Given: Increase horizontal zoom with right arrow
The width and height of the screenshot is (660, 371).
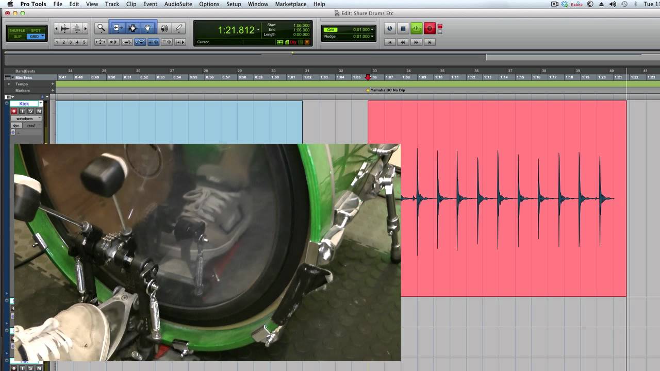Looking at the screenshot, I should [x=86, y=28].
